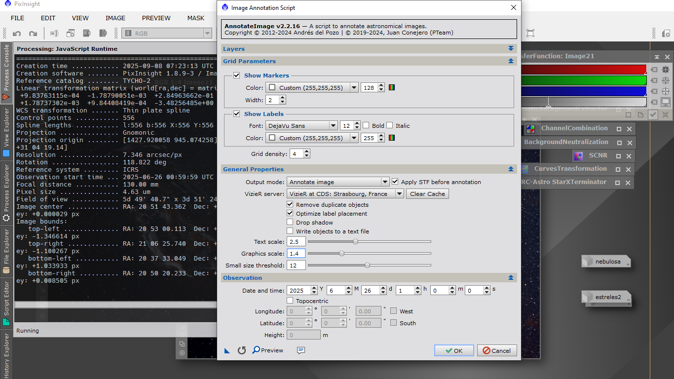The width and height of the screenshot is (674, 379).
Task: Click the new window plus toolbar icon
Action: (71, 34)
